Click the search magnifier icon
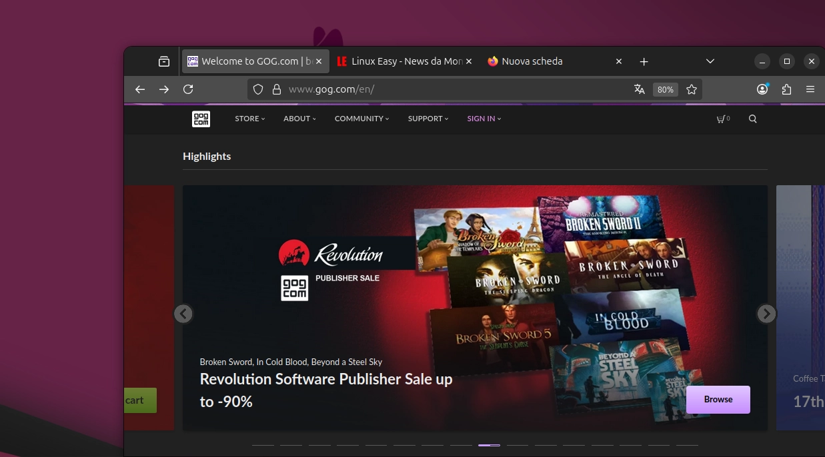825x457 pixels. [x=752, y=119]
